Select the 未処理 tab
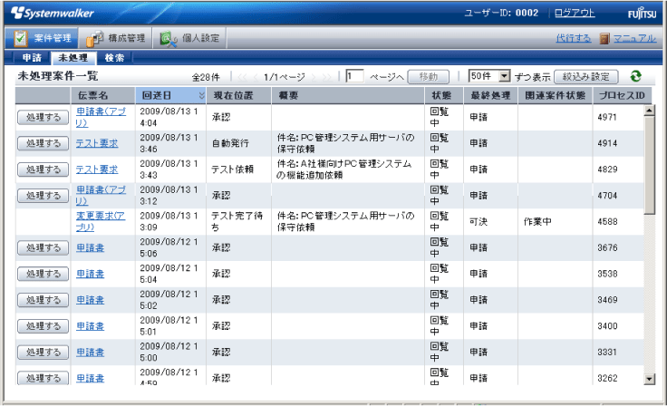 point(73,58)
